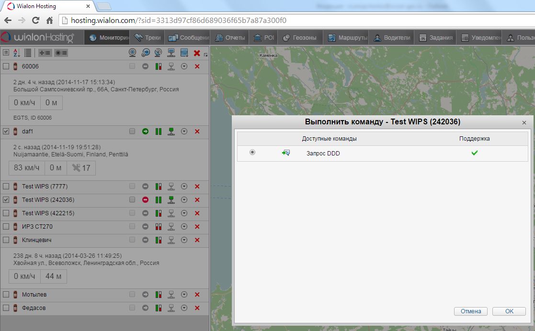The image size is (535, 331).
Task: Expand the options dropdown for ИРЗ СТ270
Action: 184,227
